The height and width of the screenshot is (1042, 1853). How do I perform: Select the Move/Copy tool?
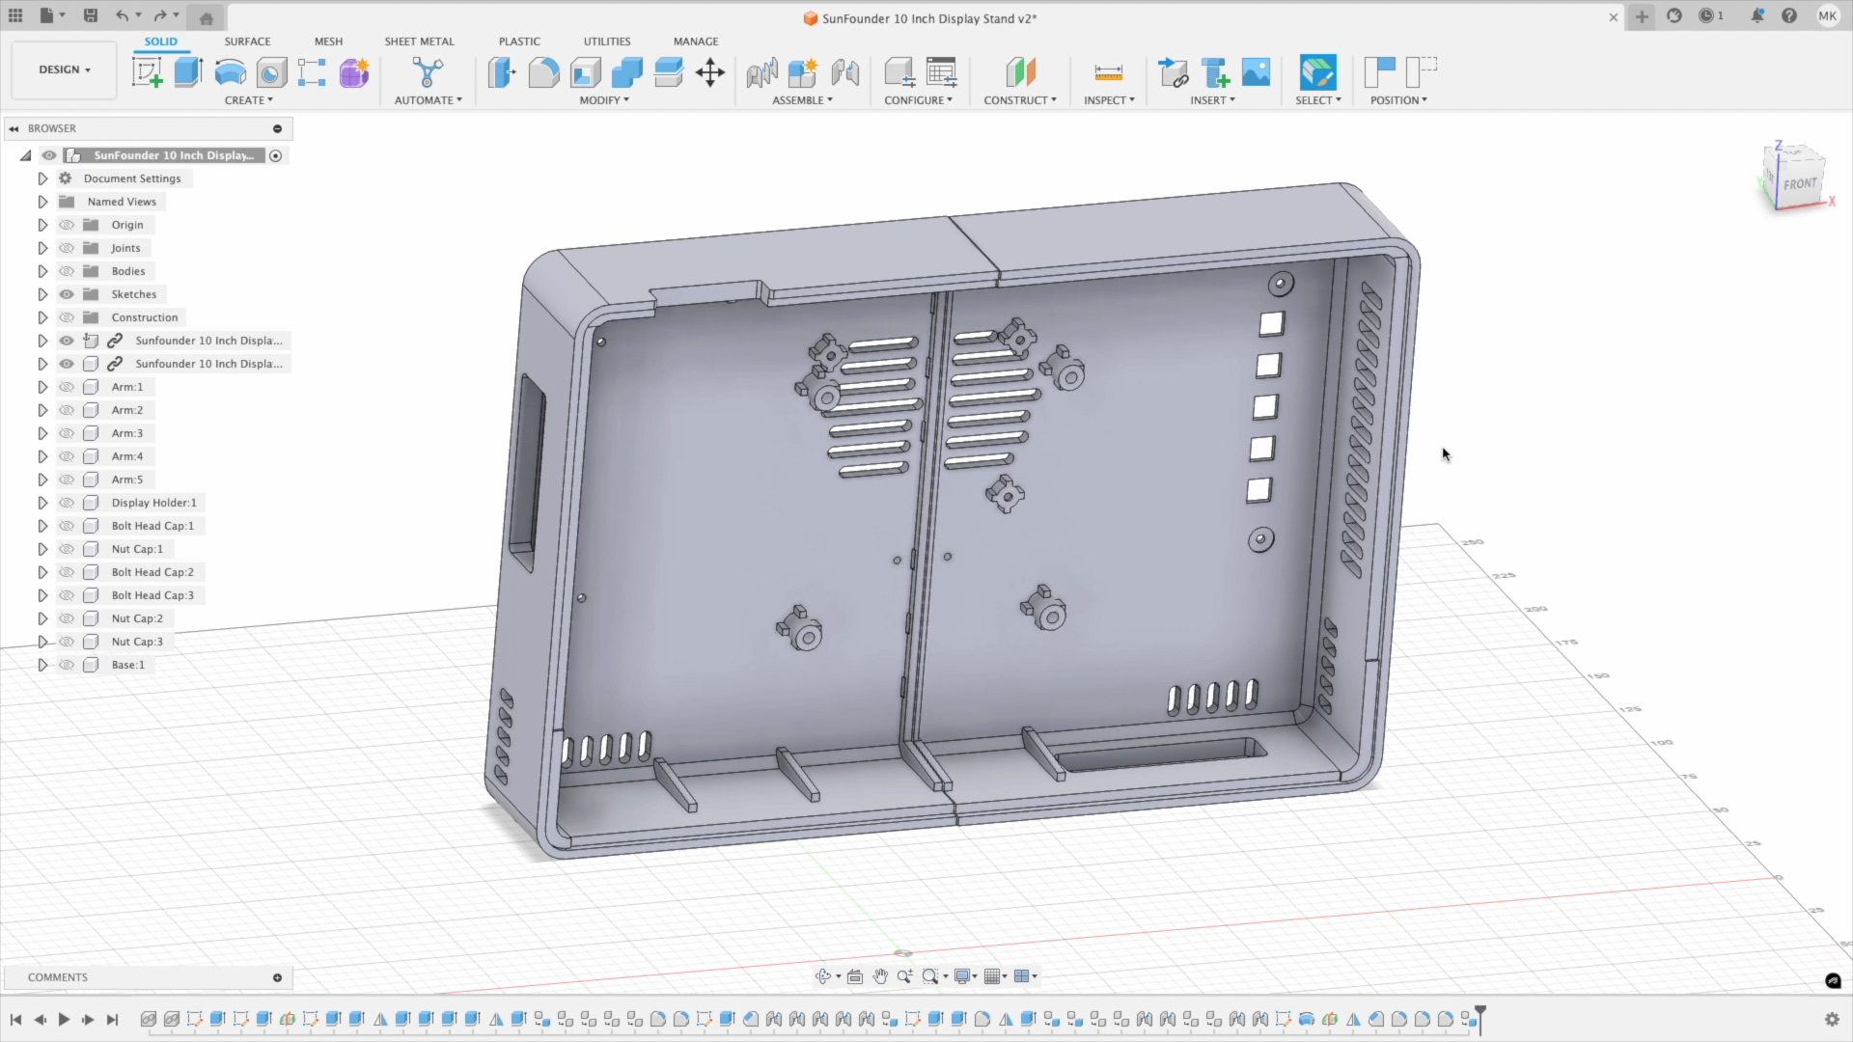point(709,72)
